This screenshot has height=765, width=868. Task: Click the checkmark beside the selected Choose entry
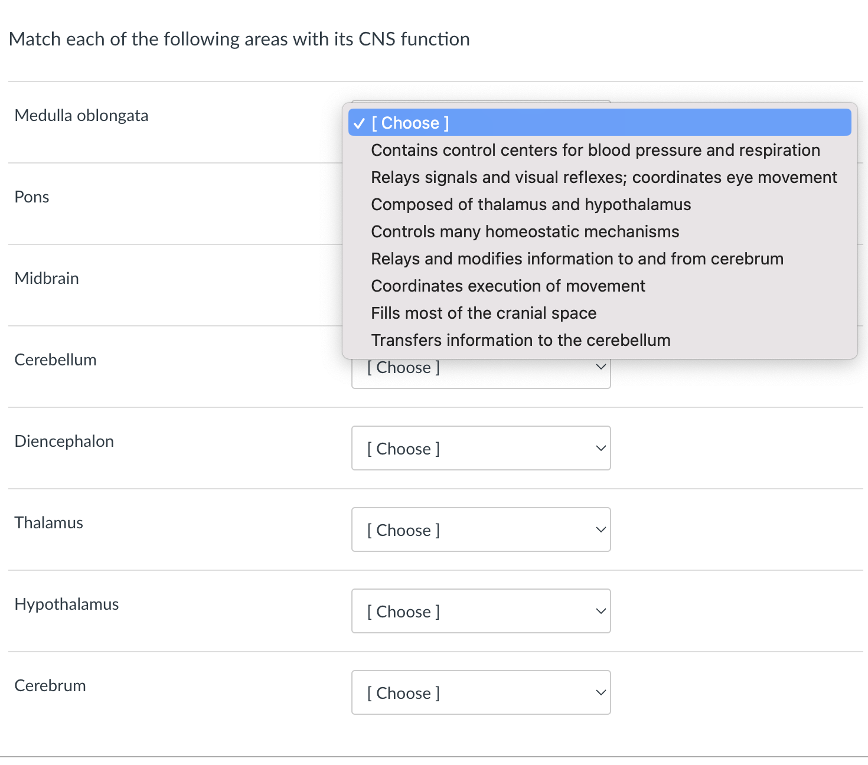point(359,123)
